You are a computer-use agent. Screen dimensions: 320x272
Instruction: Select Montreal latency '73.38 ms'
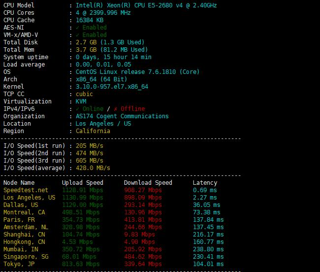pos(207,212)
